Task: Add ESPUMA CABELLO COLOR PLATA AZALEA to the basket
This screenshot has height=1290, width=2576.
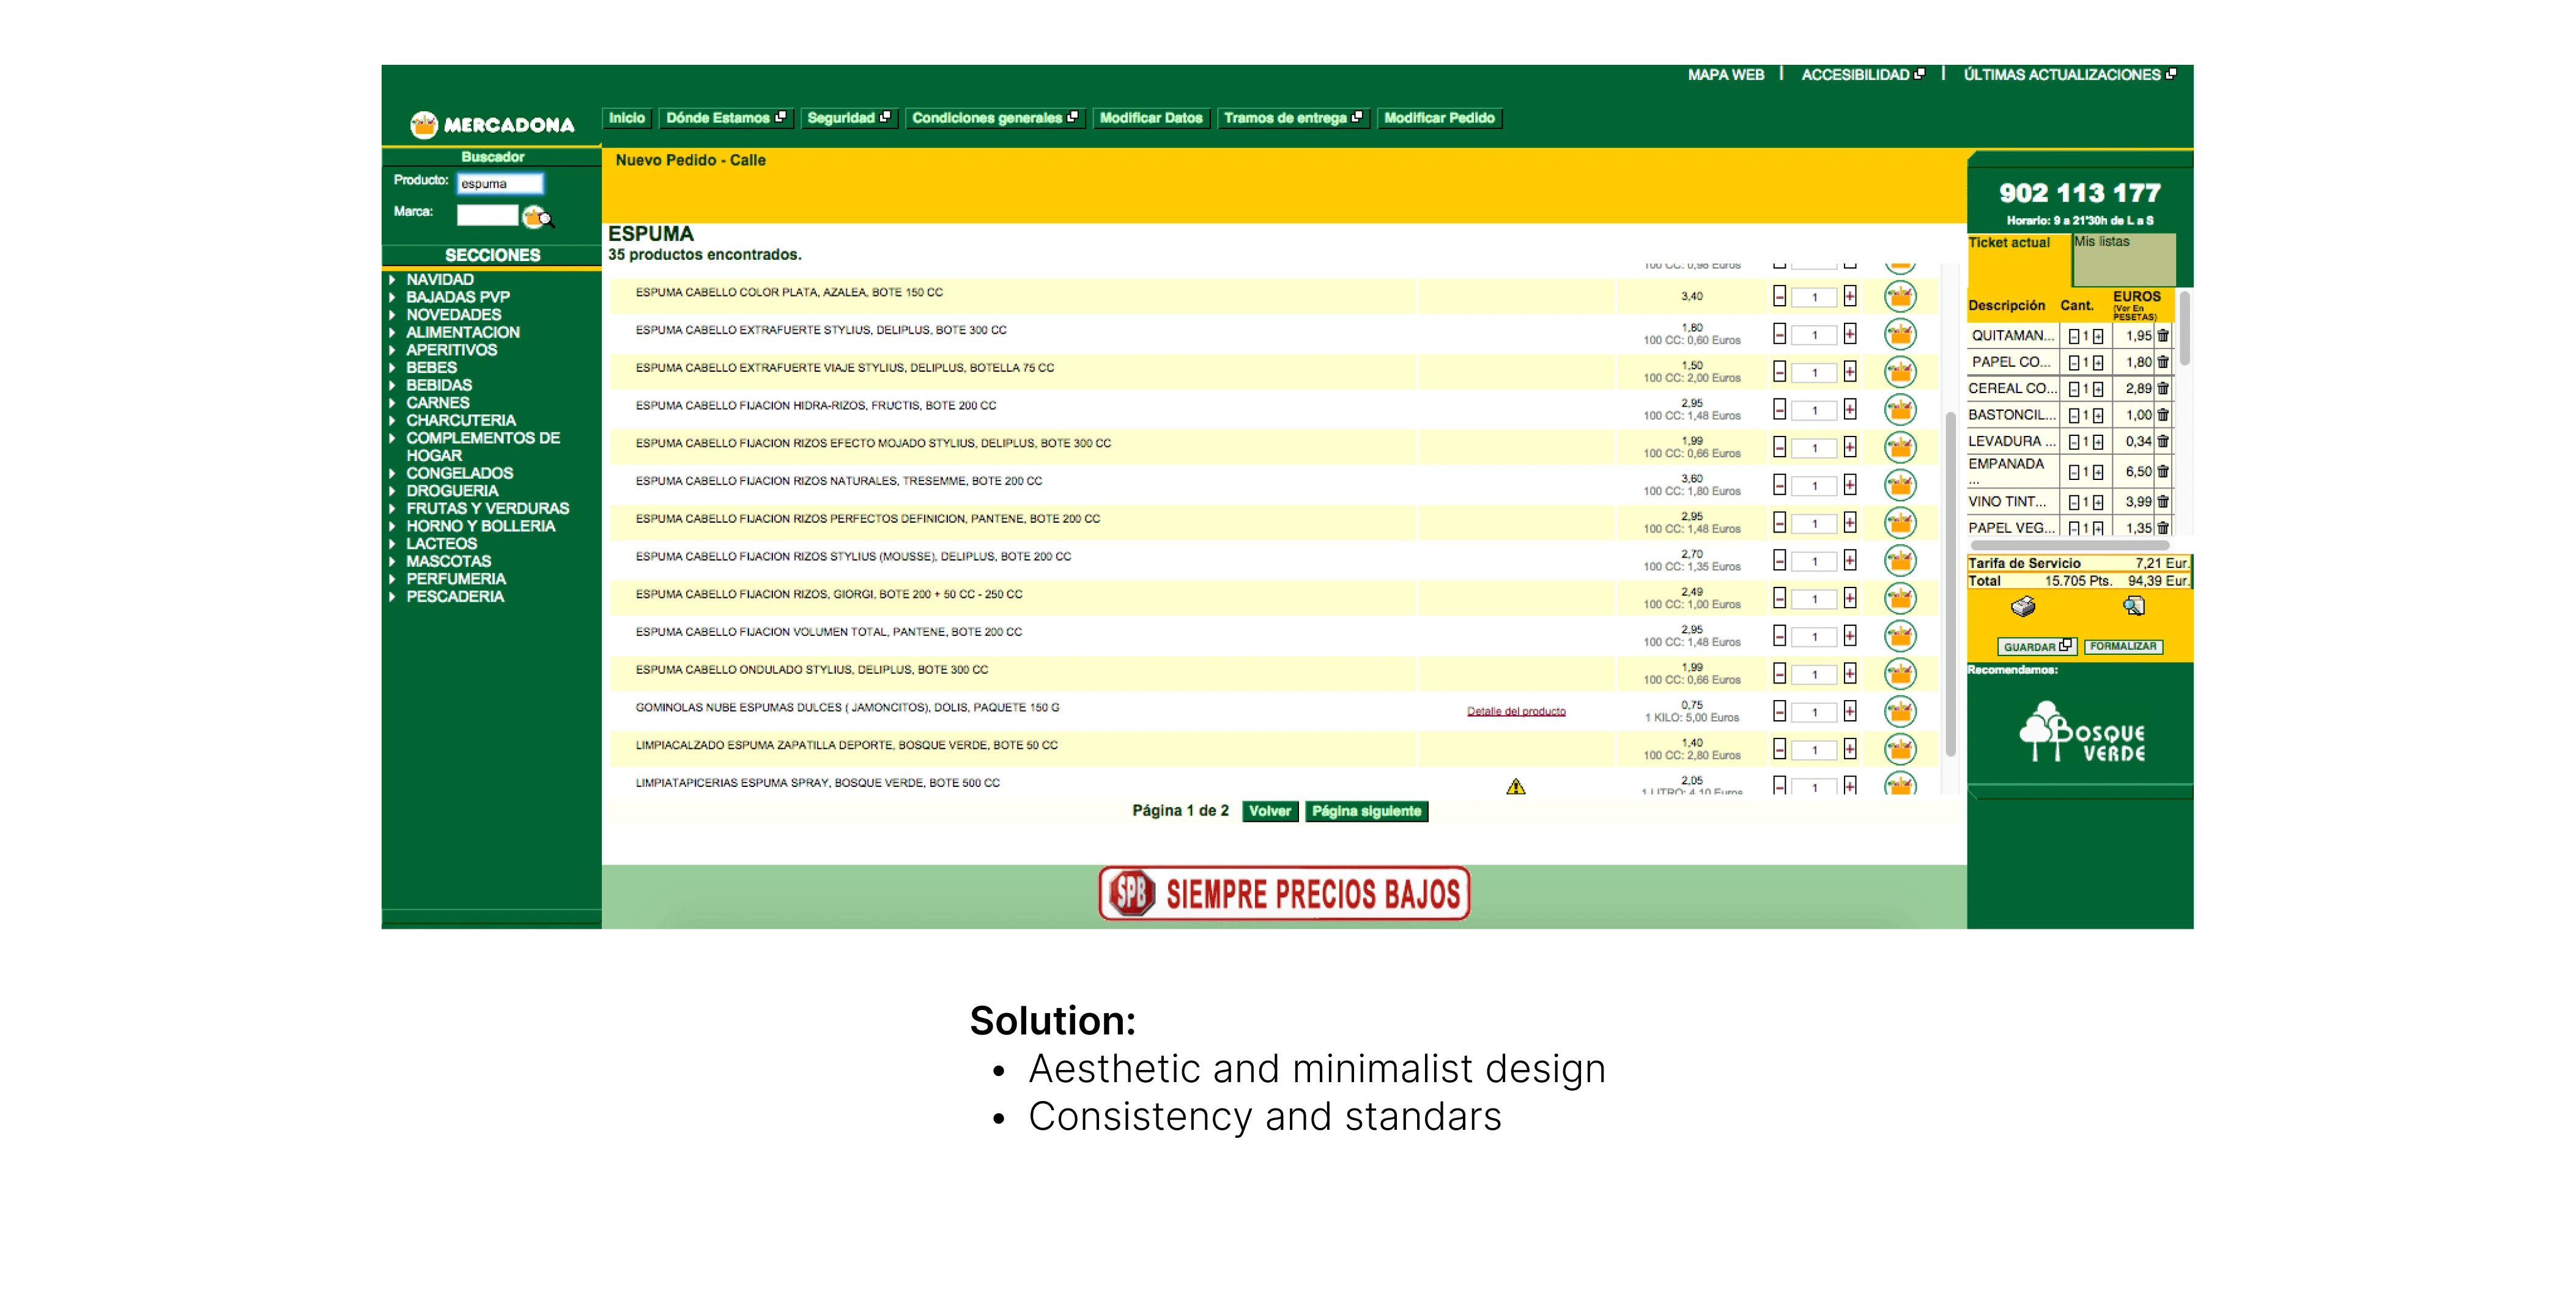Action: 1899,296
